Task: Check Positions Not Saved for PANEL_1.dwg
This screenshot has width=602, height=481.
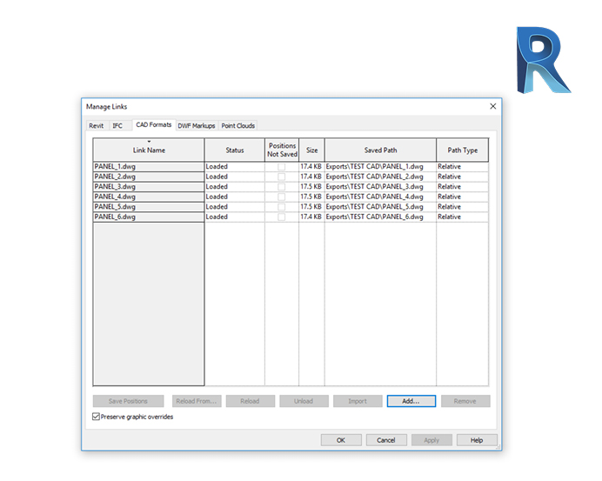Action: pos(281,166)
